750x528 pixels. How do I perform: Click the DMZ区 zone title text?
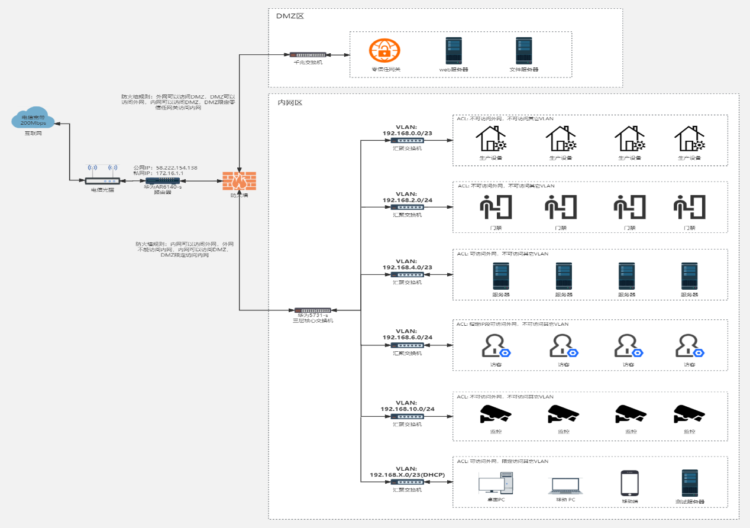click(290, 16)
